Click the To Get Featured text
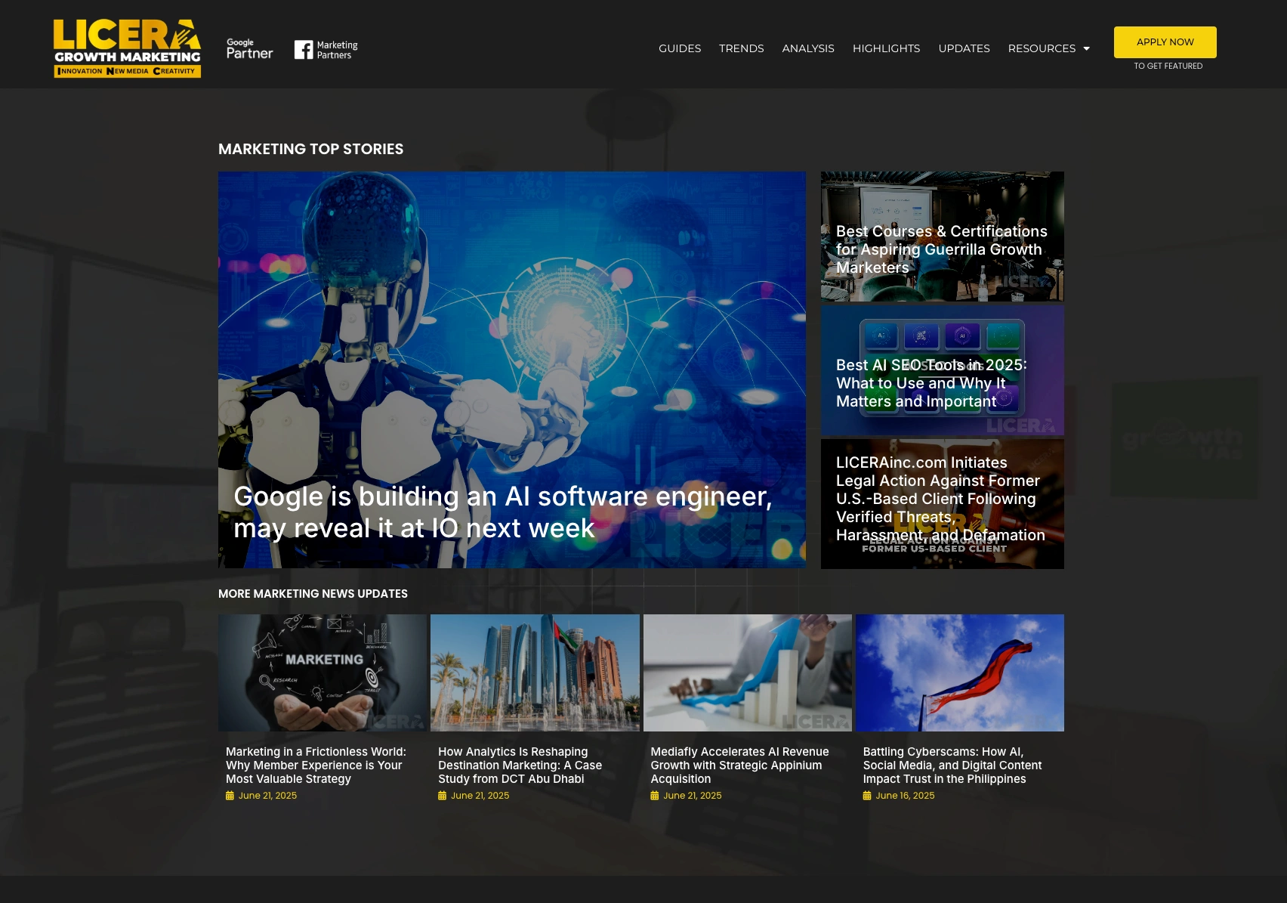Screen dimensions: 1287x903 [x=1168, y=66]
